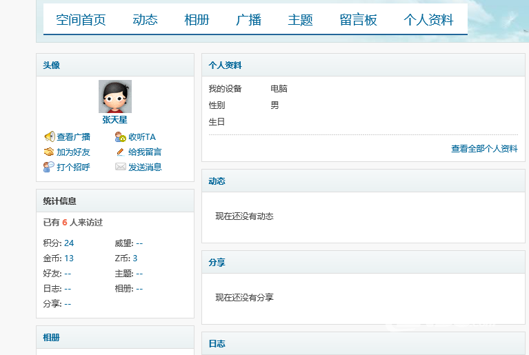Click the 给我留言 link

(x=145, y=152)
